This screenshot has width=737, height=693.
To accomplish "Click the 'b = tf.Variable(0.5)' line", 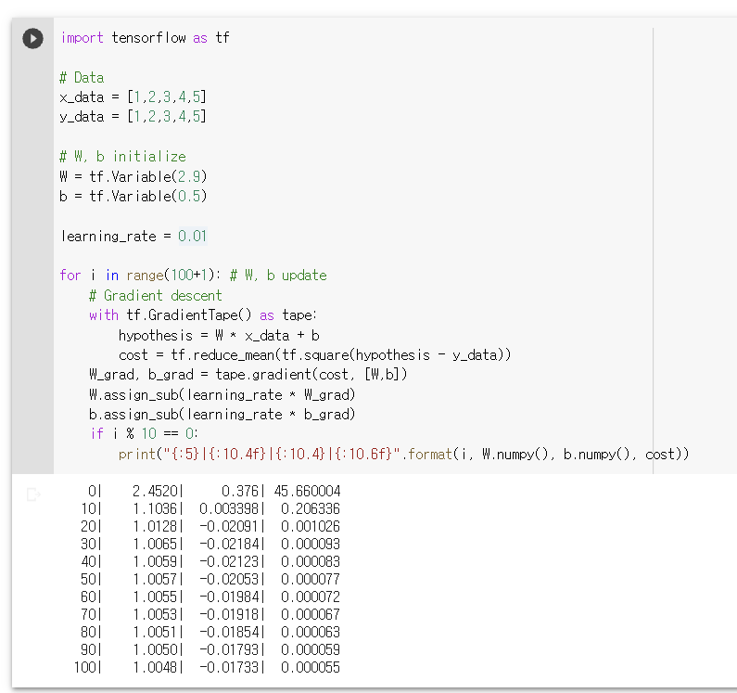I will 133,196.
